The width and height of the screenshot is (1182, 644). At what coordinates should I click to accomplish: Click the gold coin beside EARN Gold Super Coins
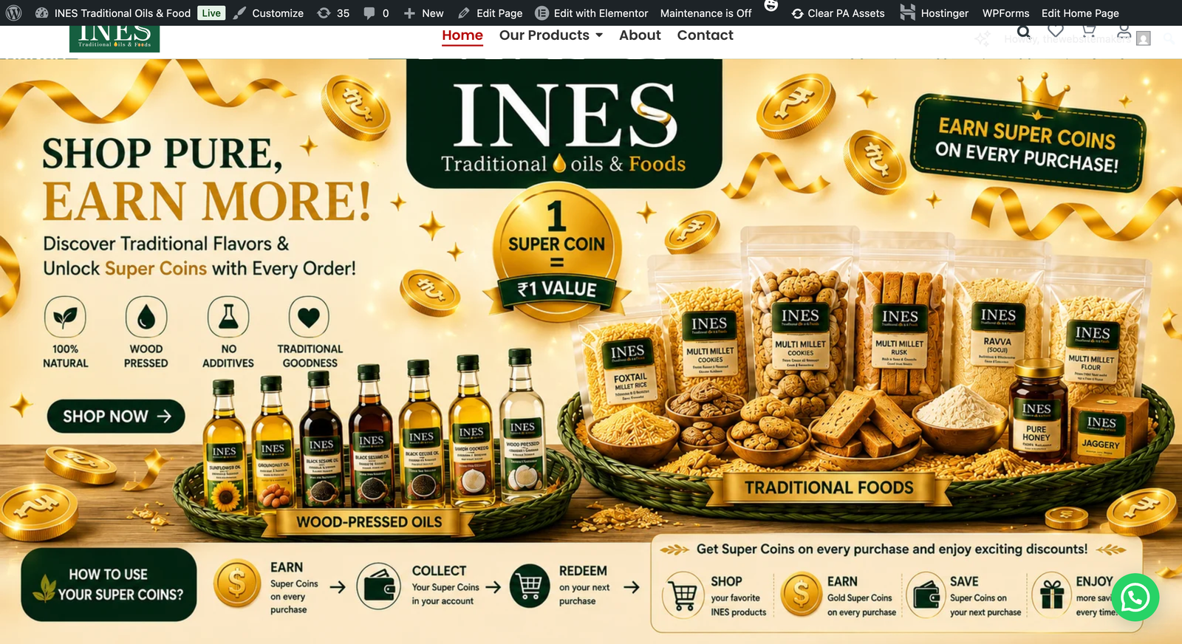click(802, 594)
